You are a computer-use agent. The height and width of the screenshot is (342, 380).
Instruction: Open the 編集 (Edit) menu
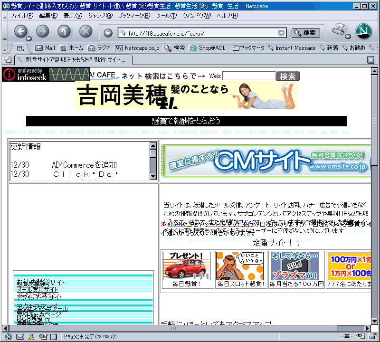[x=48, y=16]
